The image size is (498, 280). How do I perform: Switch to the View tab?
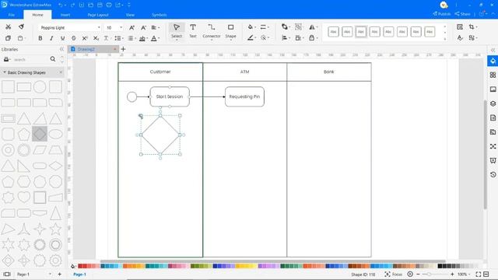pos(130,15)
